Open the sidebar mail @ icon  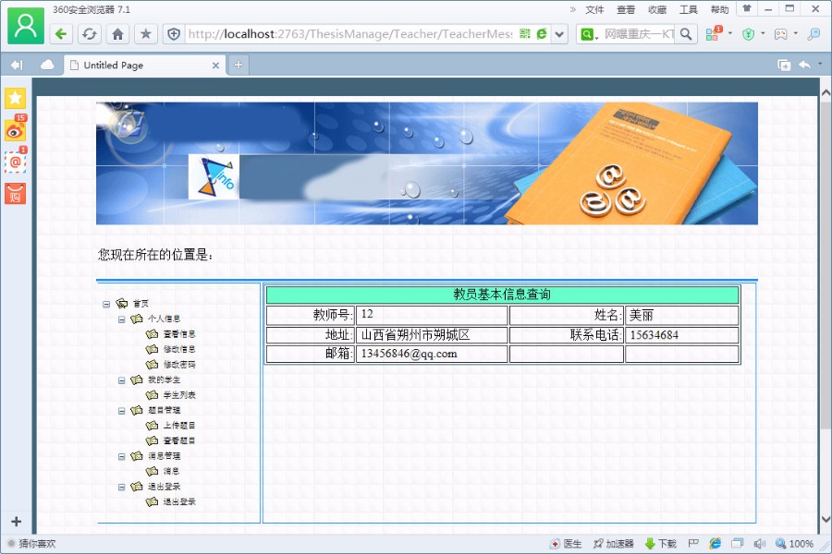click(x=15, y=161)
